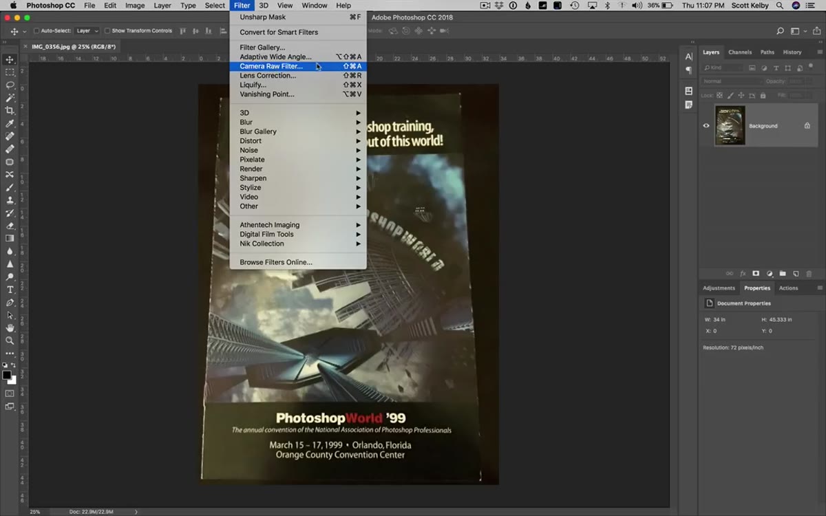Open the search magnifier in options bar
The width and height of the screenshot is (826, 516).
(780, 31)
